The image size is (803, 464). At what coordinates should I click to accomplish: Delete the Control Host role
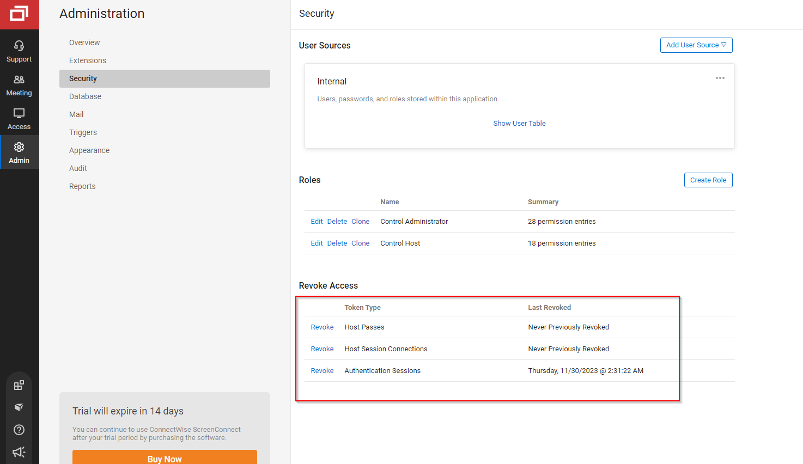337,243
